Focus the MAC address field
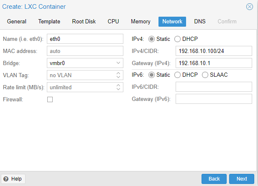This screenshot has height=186, width=258. pyautogui.click(x=85, y=51)
